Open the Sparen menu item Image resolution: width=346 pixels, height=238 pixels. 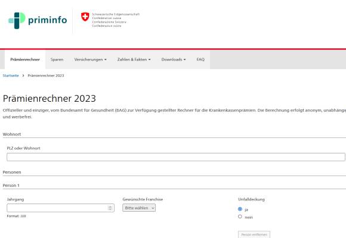pyautogui.click(x=57, y=59)
